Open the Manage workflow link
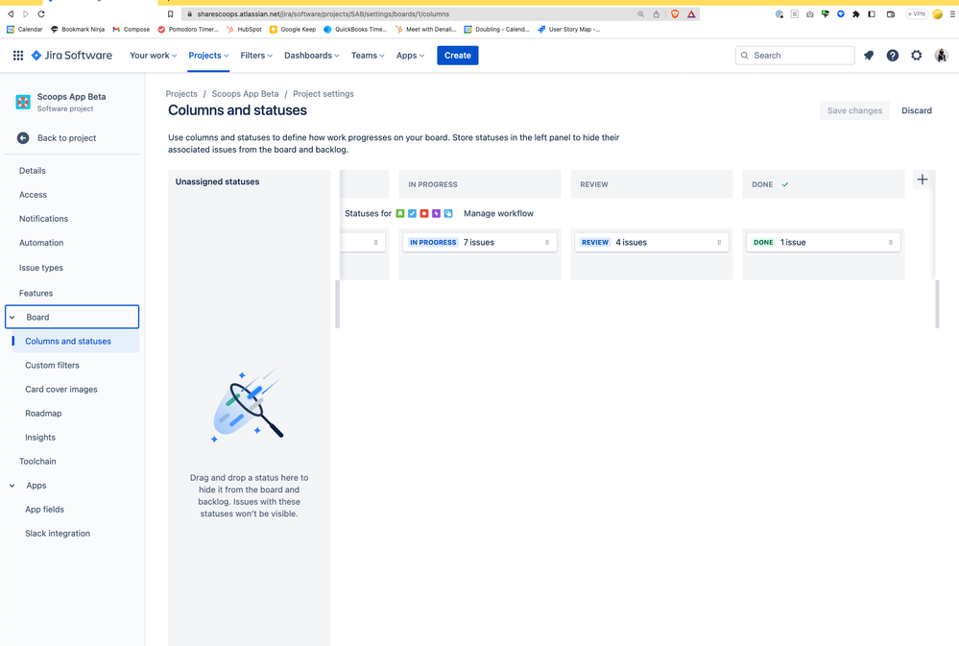Image resolution: width=959 pixels, height=646 pixels. pyautogui.click(x=498, y=213)
